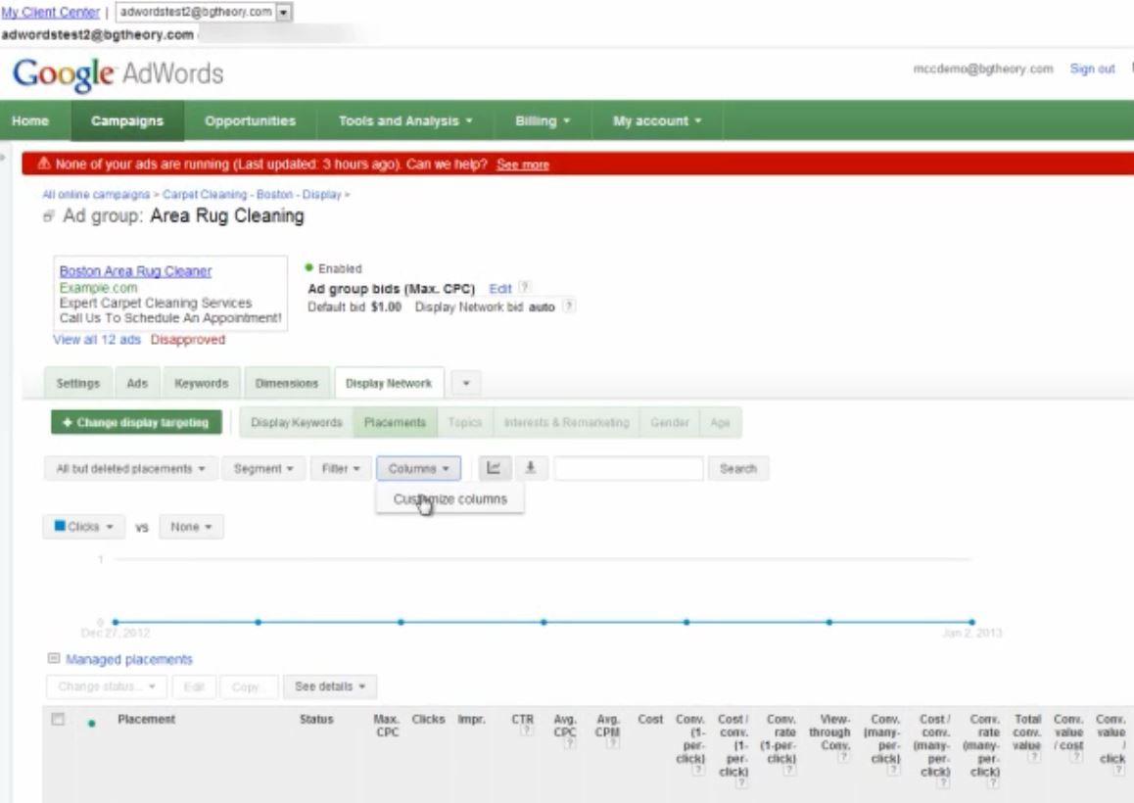The height and width of the screenshot is (803, 1134).
Task: Switch to the Dimensions tab
Action: pos(286,384)
